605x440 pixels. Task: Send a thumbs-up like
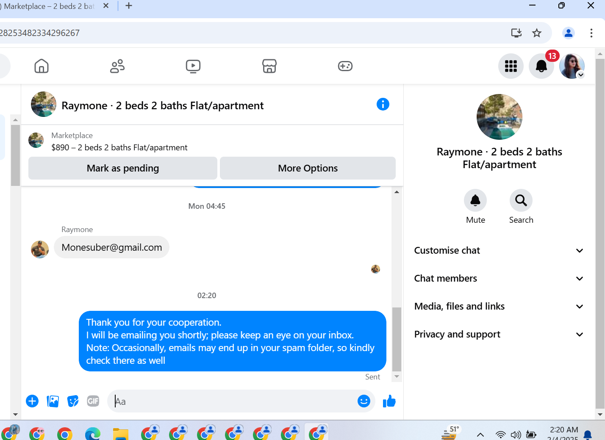coord(389,401)
